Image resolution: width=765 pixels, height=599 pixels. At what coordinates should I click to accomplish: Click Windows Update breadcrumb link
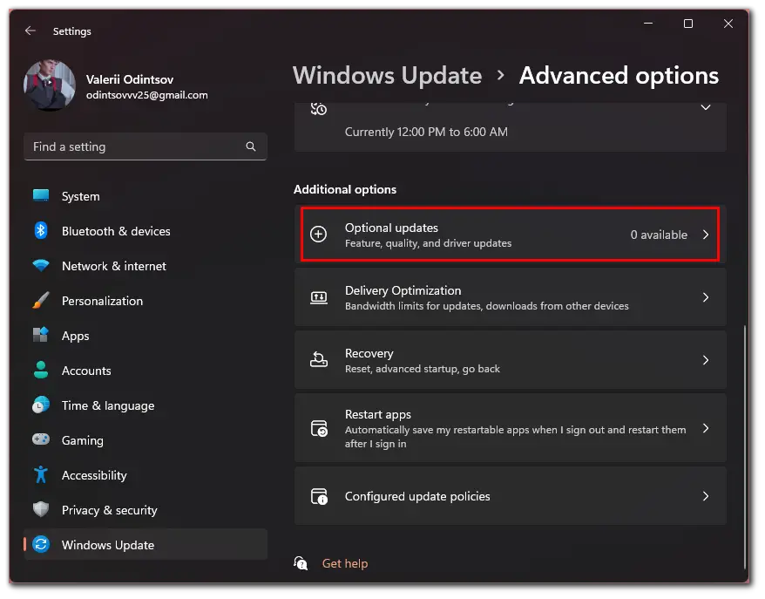388,76
